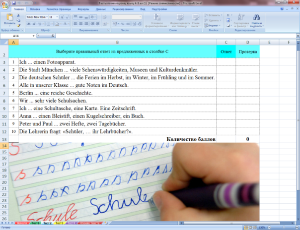Open the Найти и выделить dropdown

pos(257,25)
